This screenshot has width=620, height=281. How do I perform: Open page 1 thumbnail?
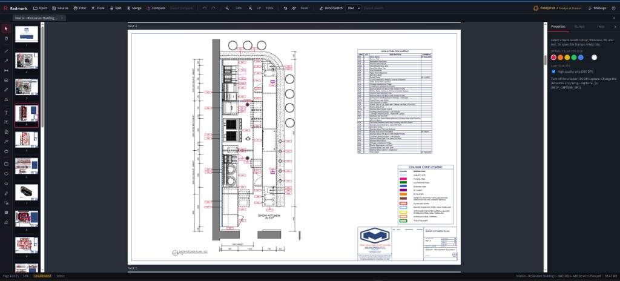point(27,34)
